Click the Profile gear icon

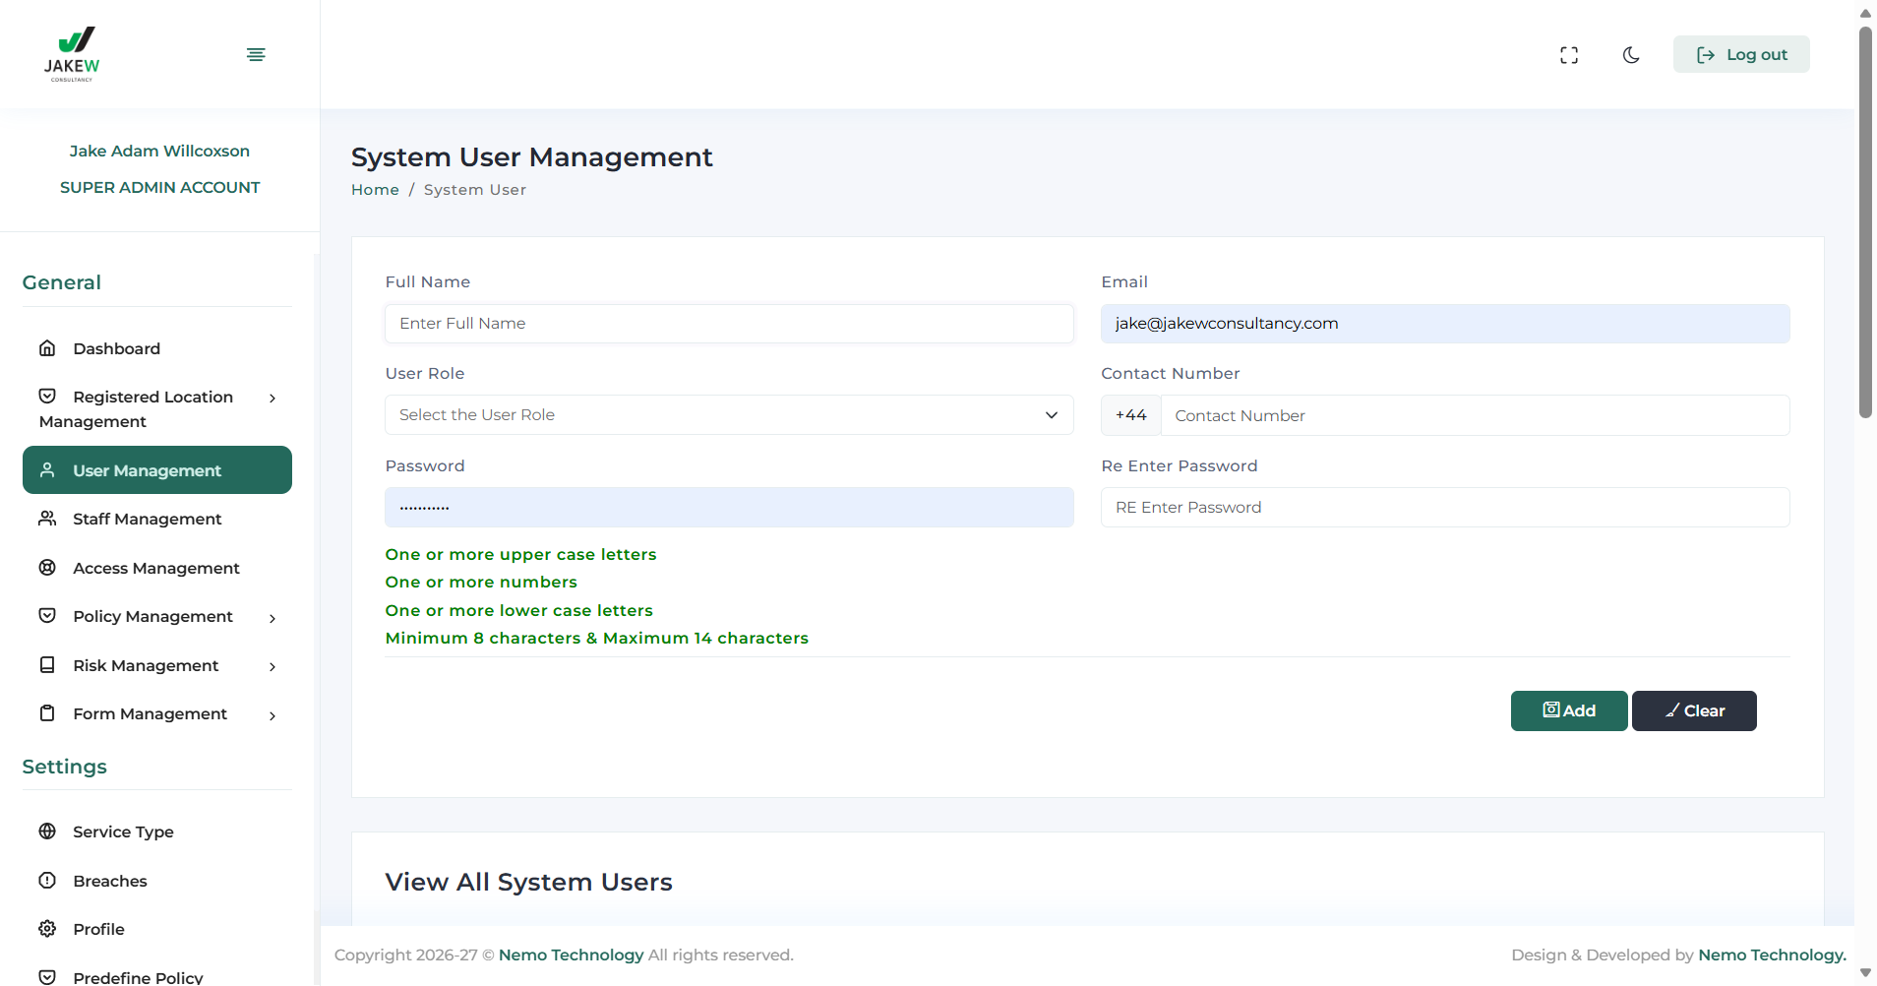point(47,929)
